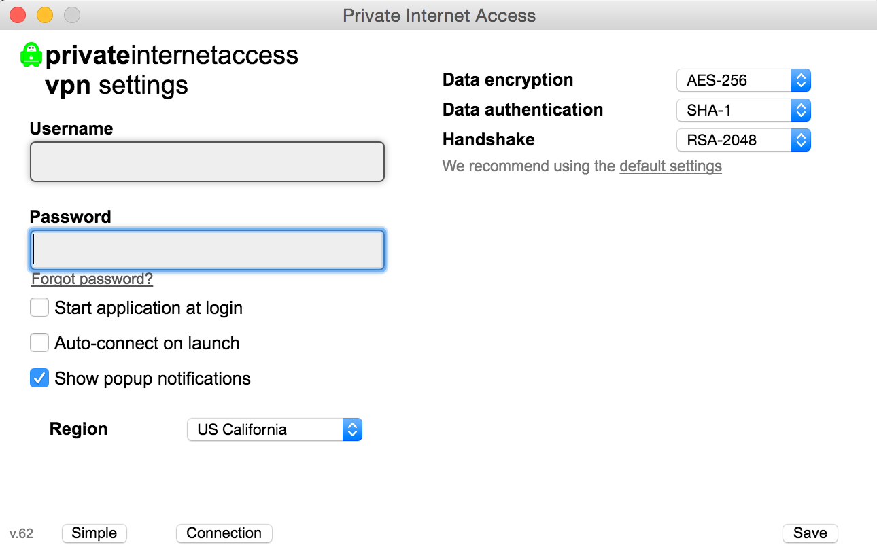This screenshot has height=549, width=877.
Task: Click the default settings link
Action: click(x=670, y=166)
